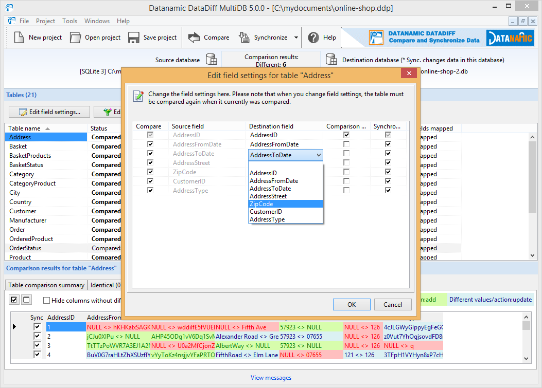Click the select all rows checkmark button

[x=14, y=300]
